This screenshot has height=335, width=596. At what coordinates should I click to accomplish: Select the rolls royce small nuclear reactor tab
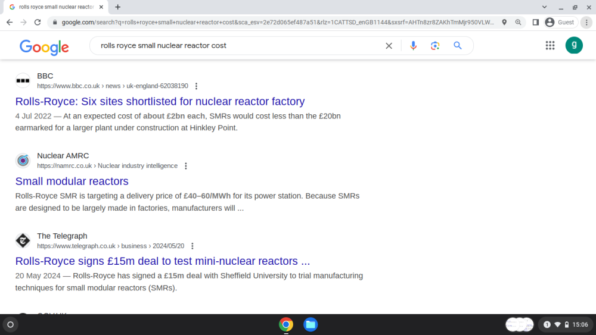click(55, 7)
